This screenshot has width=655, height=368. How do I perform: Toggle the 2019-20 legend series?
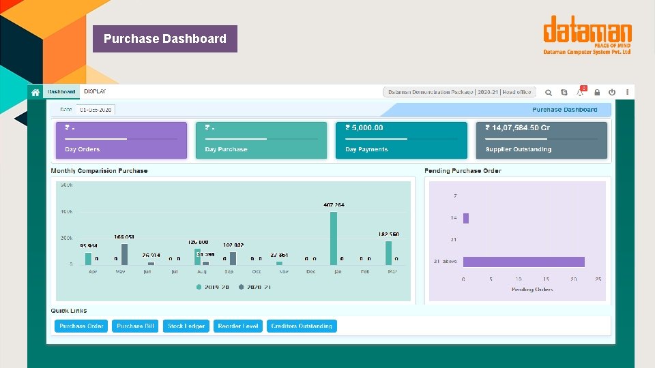(213, 287)
